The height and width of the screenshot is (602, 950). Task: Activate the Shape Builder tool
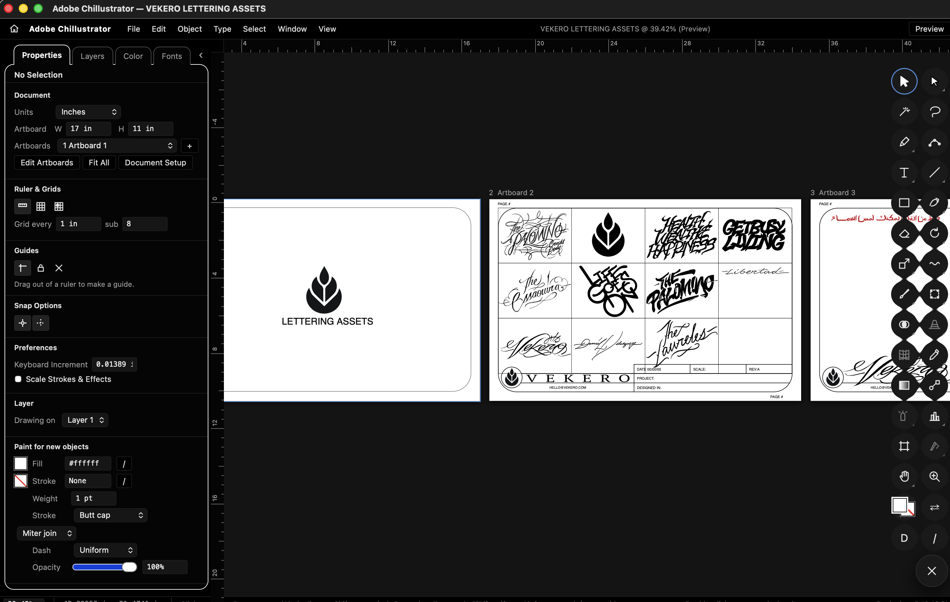tap(904, 324)
